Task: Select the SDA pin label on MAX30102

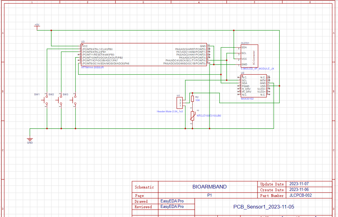Action: click(x=244, y=83)
